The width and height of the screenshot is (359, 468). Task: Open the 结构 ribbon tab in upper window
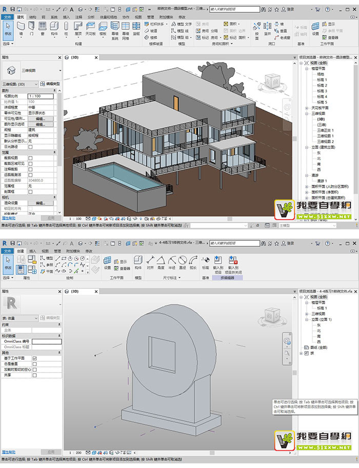click(32, 17)
